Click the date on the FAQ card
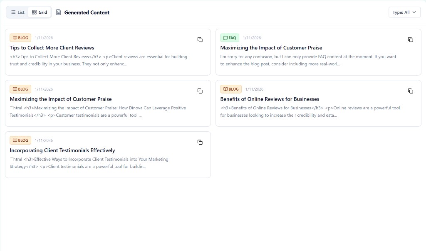 [252, 38]
